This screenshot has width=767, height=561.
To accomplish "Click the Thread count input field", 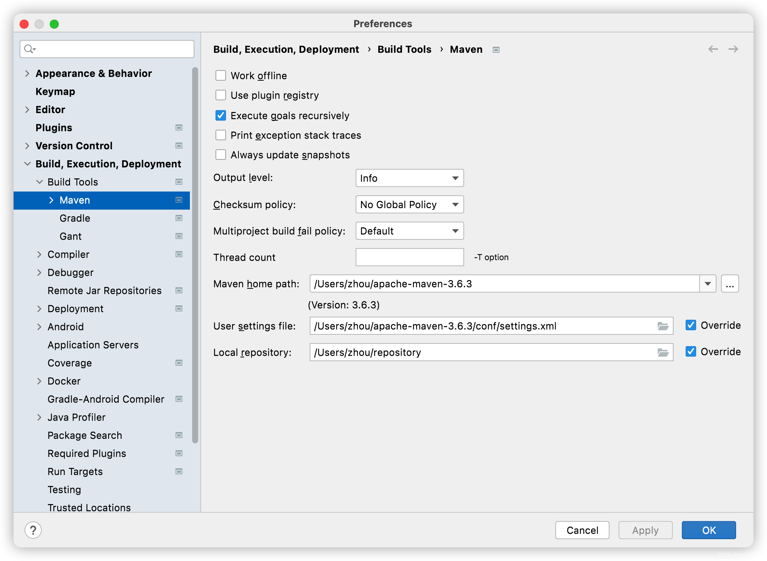I will 409,257.
